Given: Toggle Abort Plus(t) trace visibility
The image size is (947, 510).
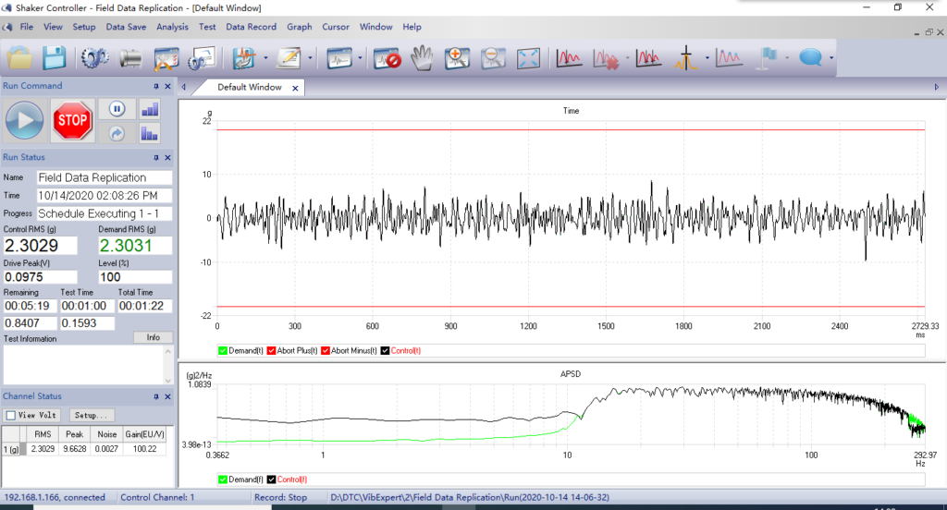Looking at the screenshot, I should (271, 351).
